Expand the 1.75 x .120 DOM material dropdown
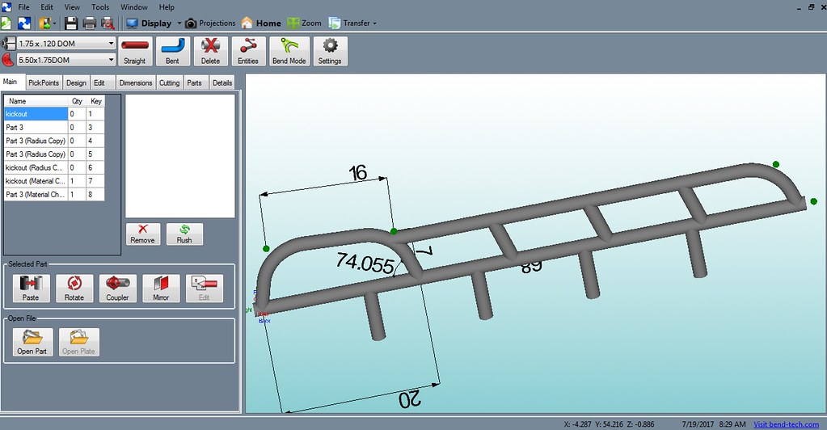This screenshot has width=827, height=430. click(111, 44)
